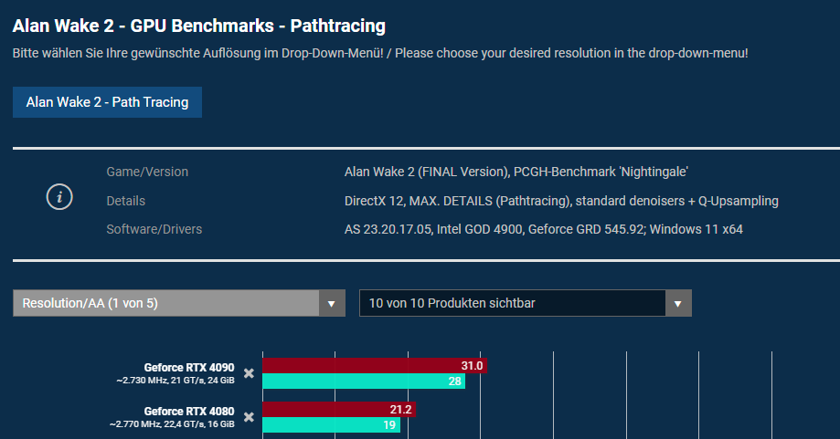Viewport: 840px width, 439px height.
Task: Click the red 31.0 bar for RTX 4090
Action: (375, 366)
